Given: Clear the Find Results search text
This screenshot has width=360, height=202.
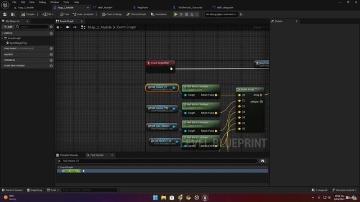Looking at the screenshot, I should pyautogui.click(x=59, y=161).
